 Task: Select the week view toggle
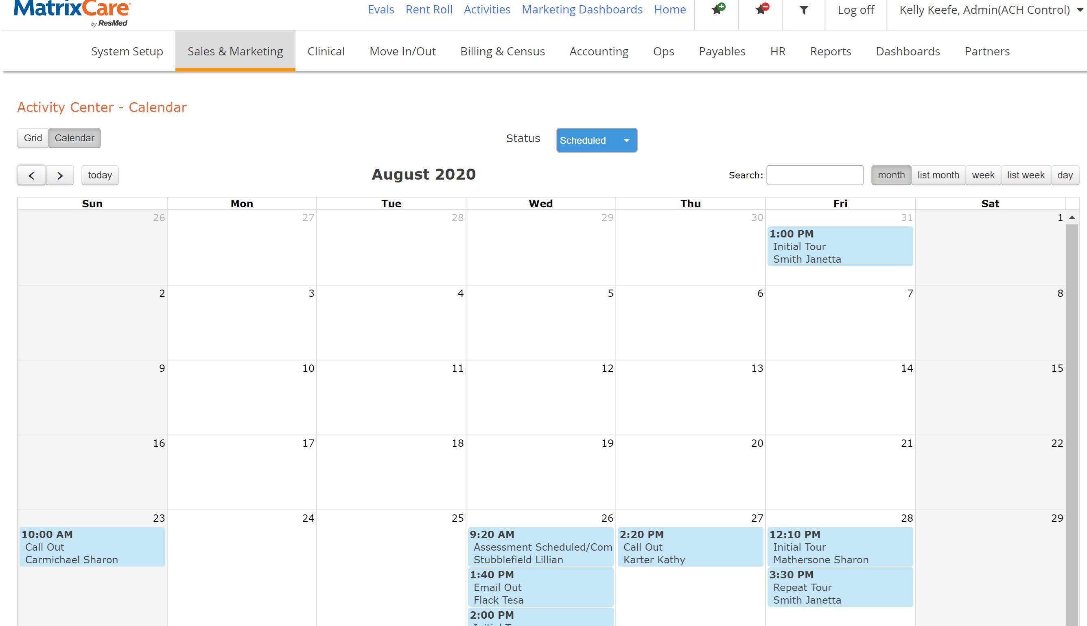point(983,176)
